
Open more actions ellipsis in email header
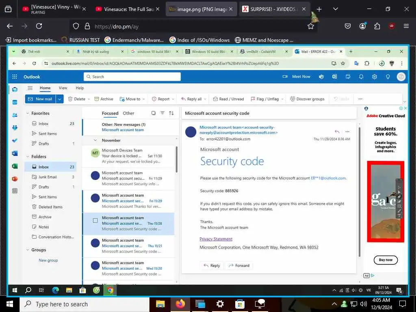(347, 131)
